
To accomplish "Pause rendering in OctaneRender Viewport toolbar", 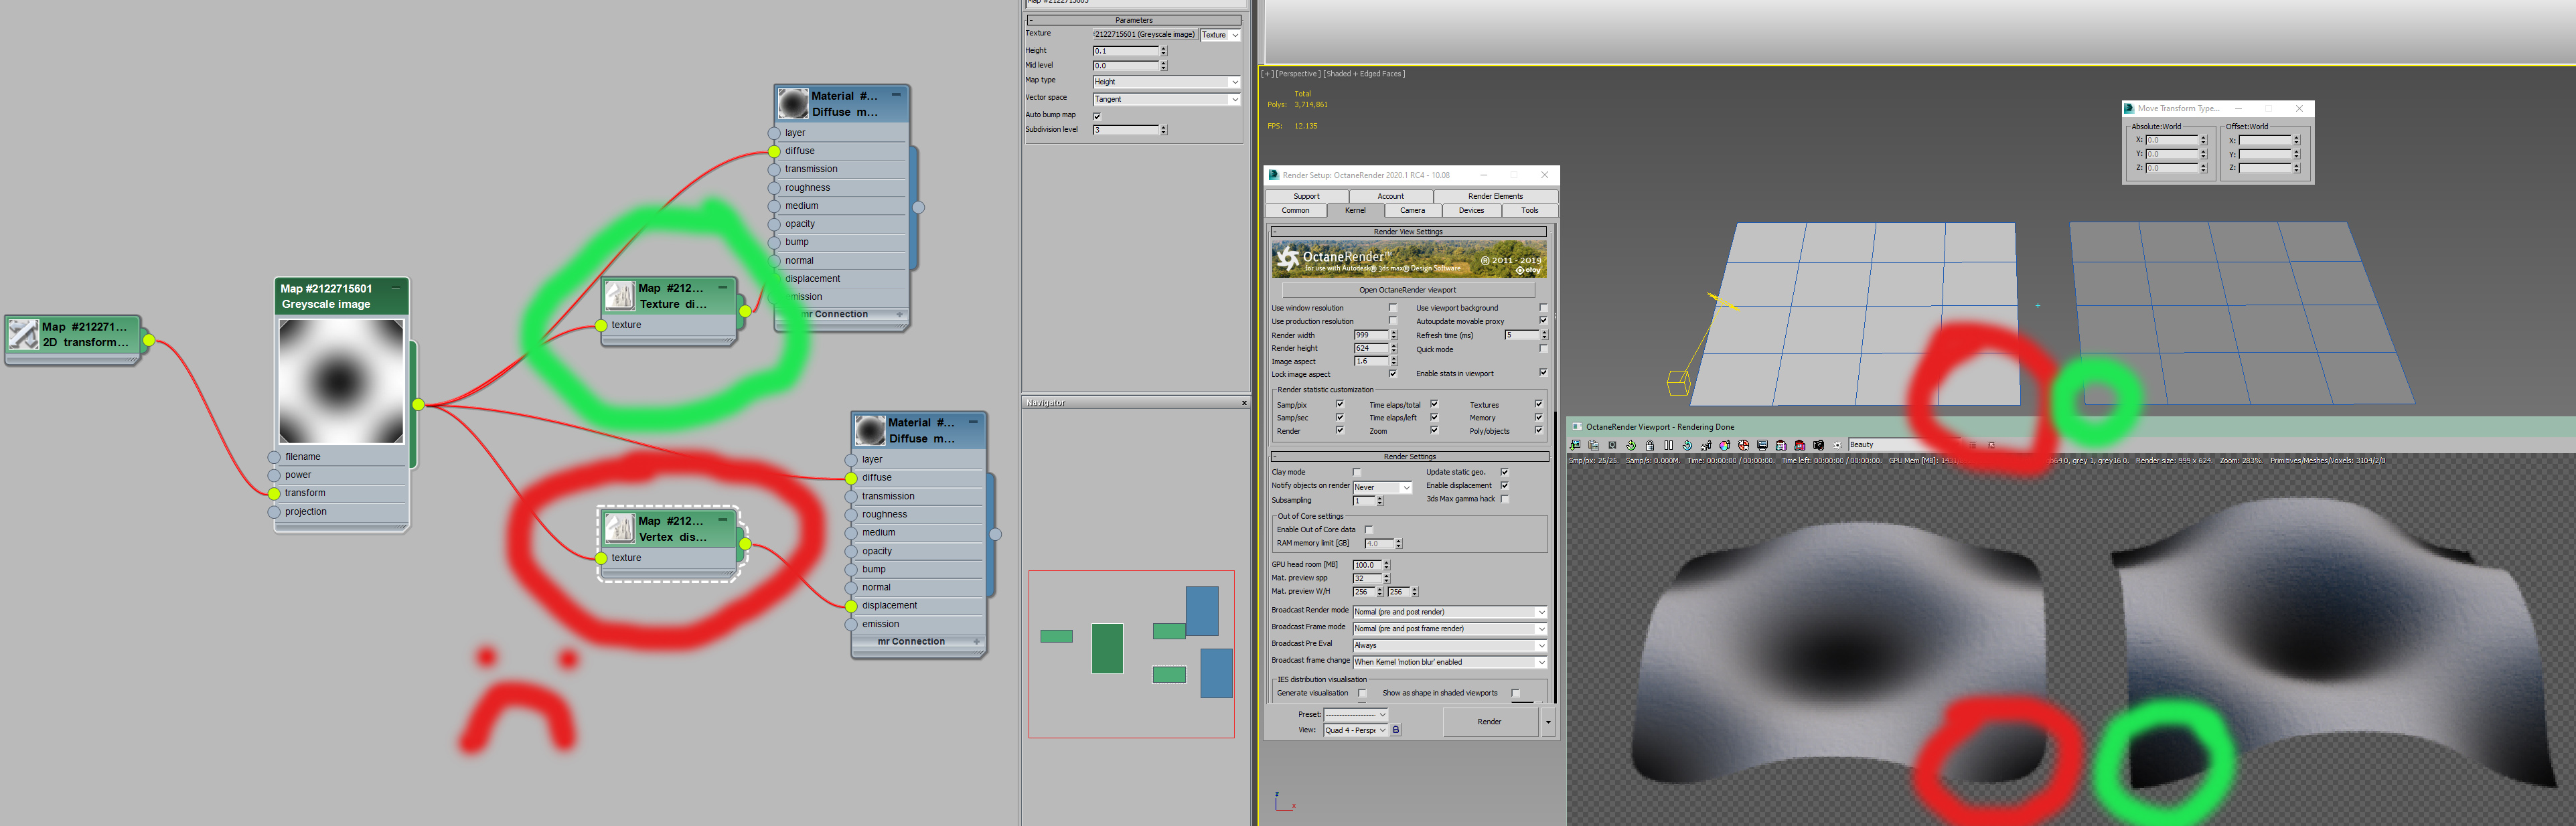I will (x=1669, y=445).
